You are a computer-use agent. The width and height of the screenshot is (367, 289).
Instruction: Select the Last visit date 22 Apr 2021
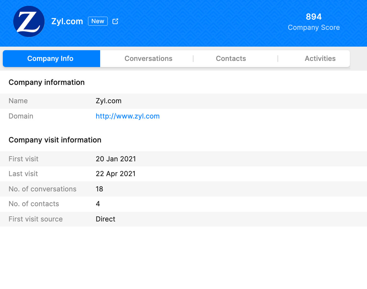click(x=115, y=174)
